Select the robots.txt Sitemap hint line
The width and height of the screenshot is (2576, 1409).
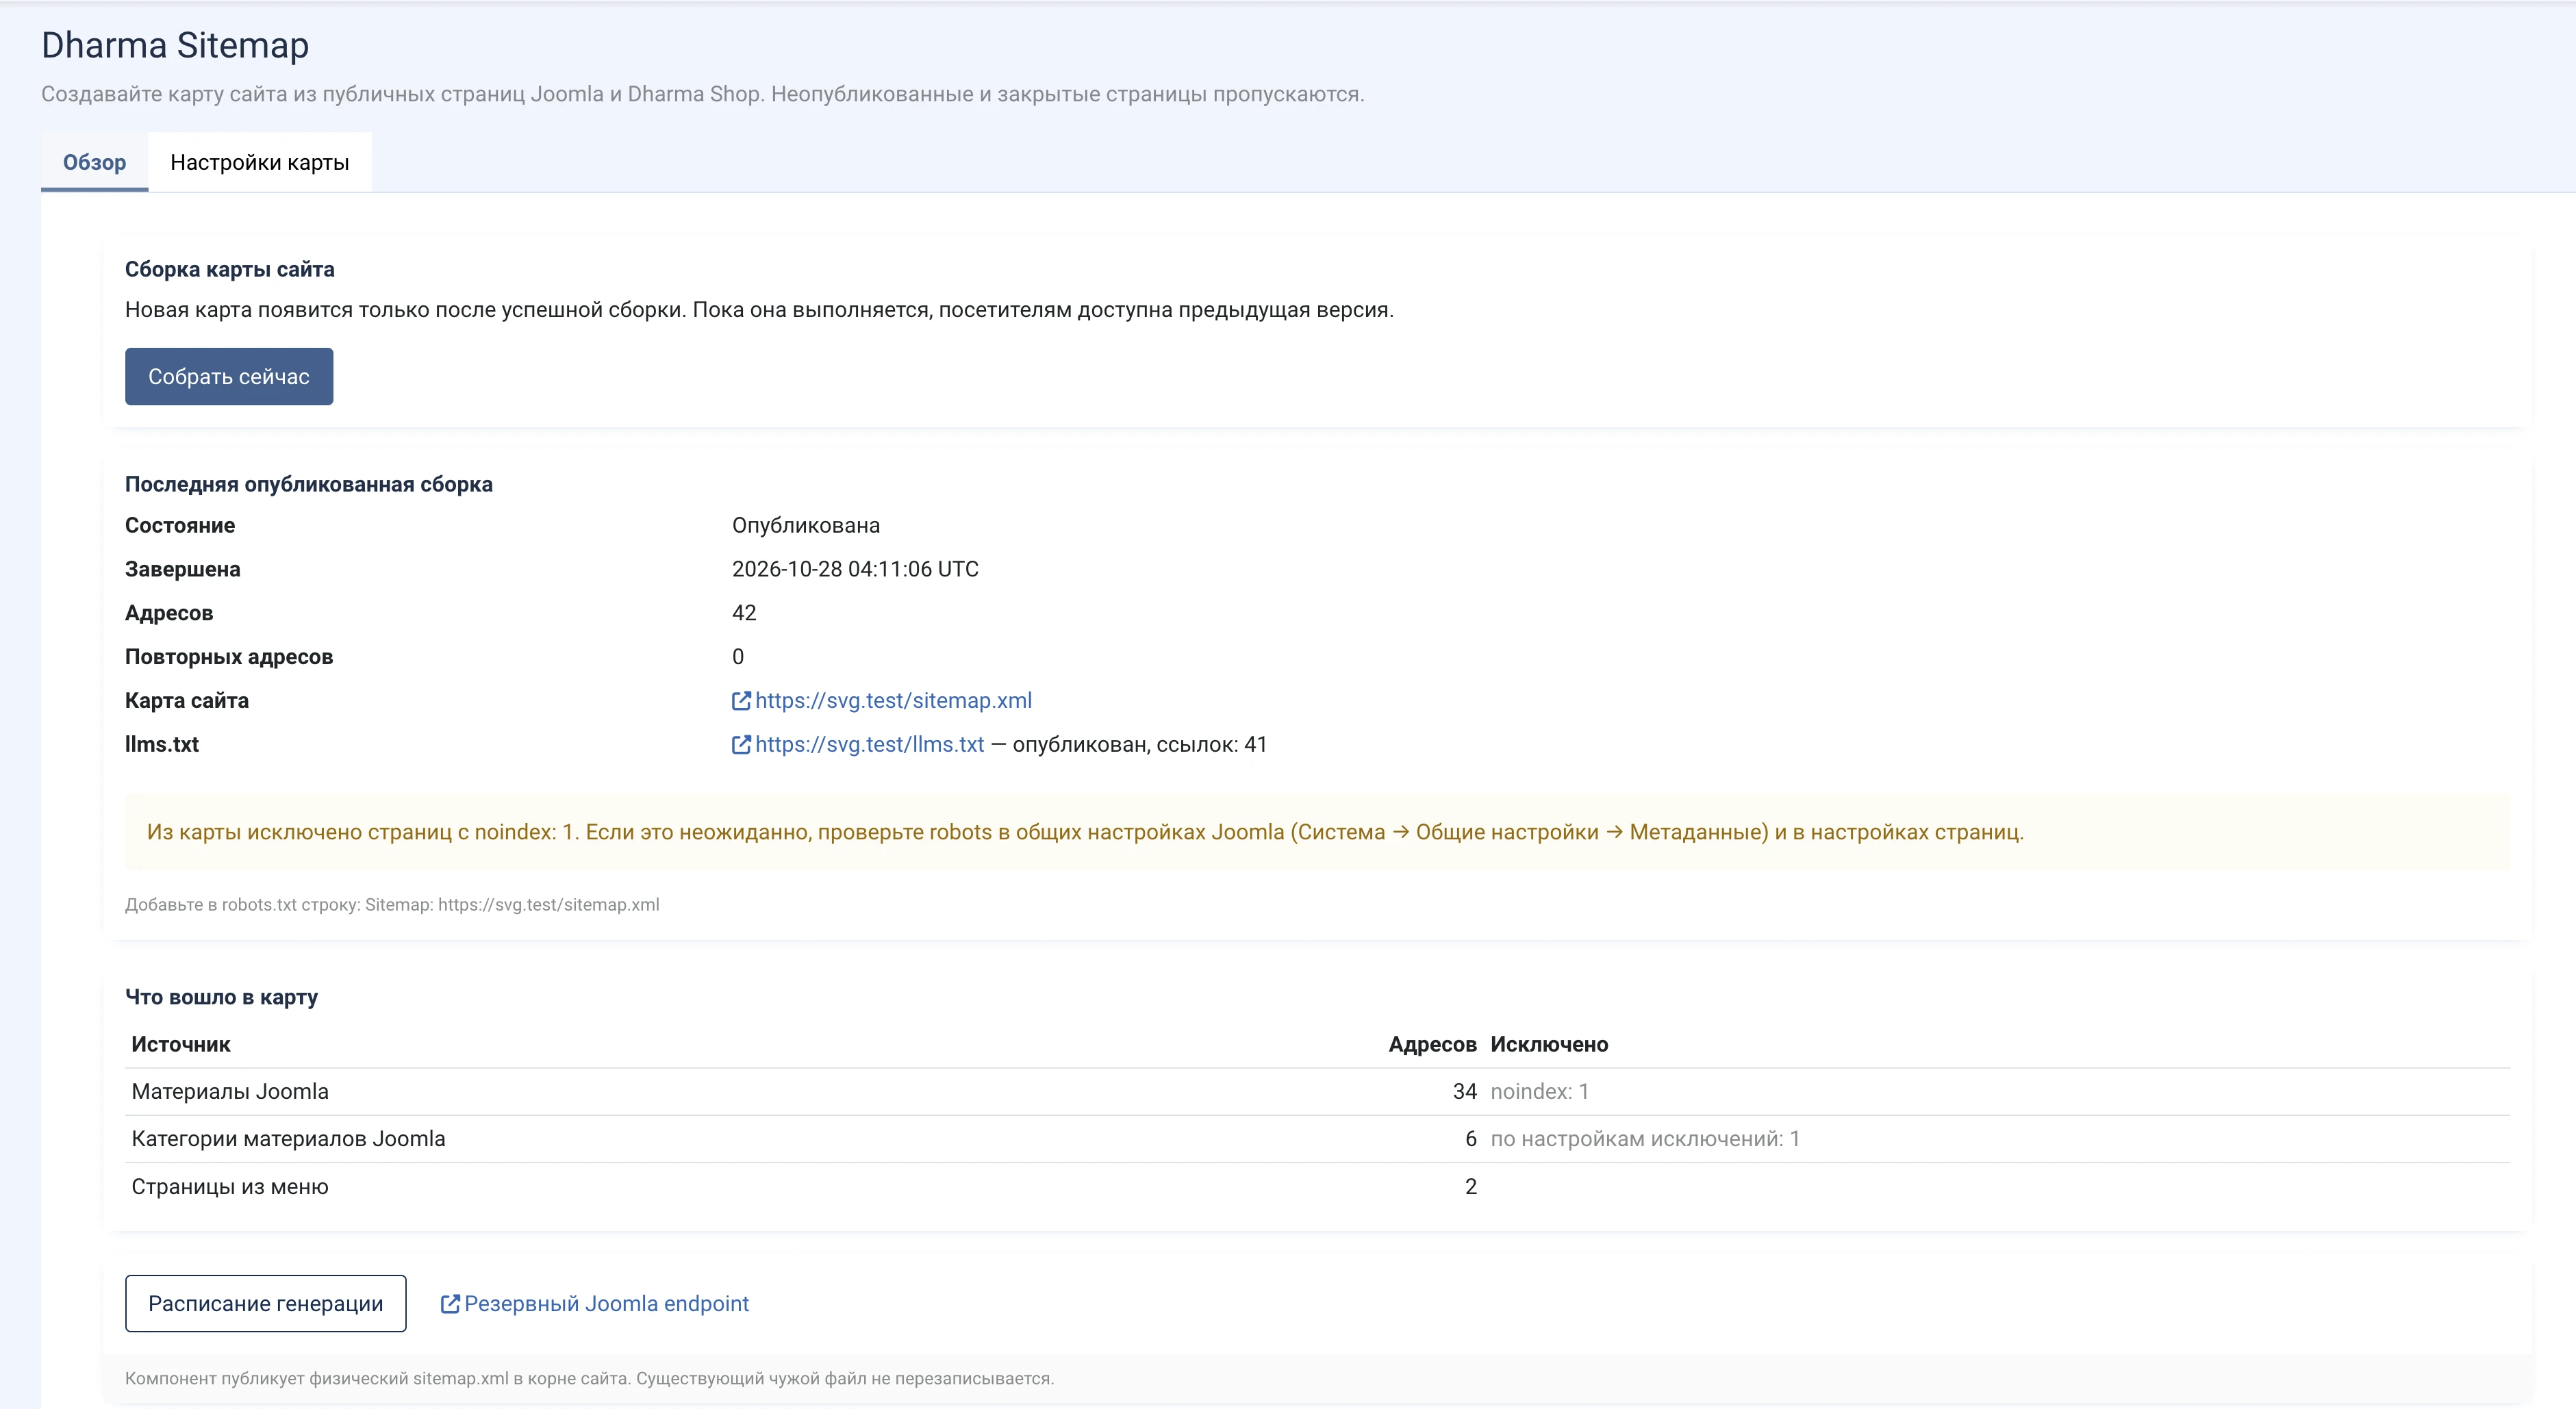(392, 904)
